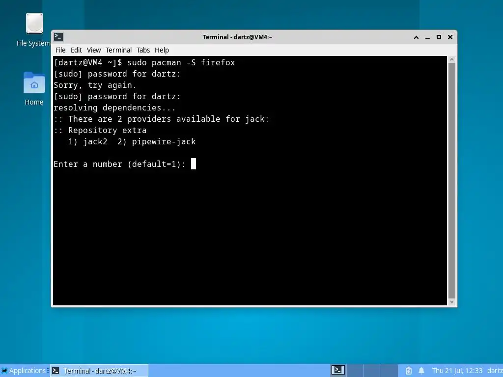503x377 pixels.
Task: Open the Help menu
Action: (x=162, y=50)
